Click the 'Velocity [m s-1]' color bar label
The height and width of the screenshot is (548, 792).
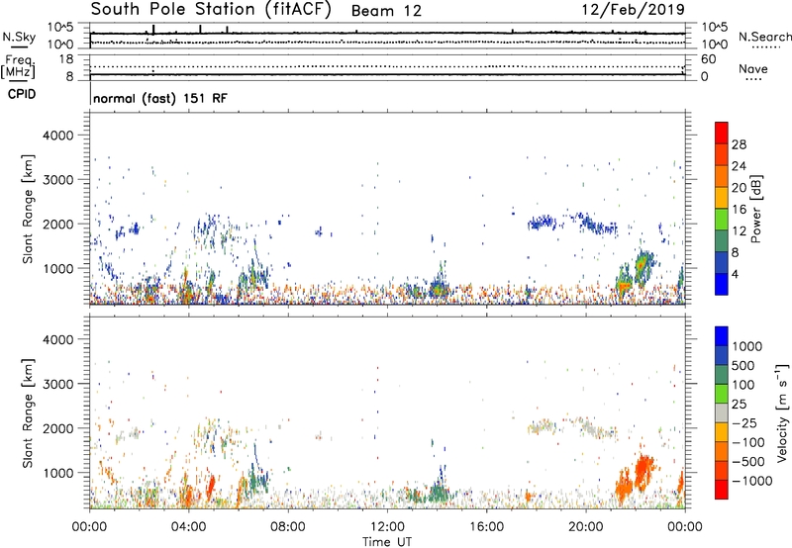[782, 412]
